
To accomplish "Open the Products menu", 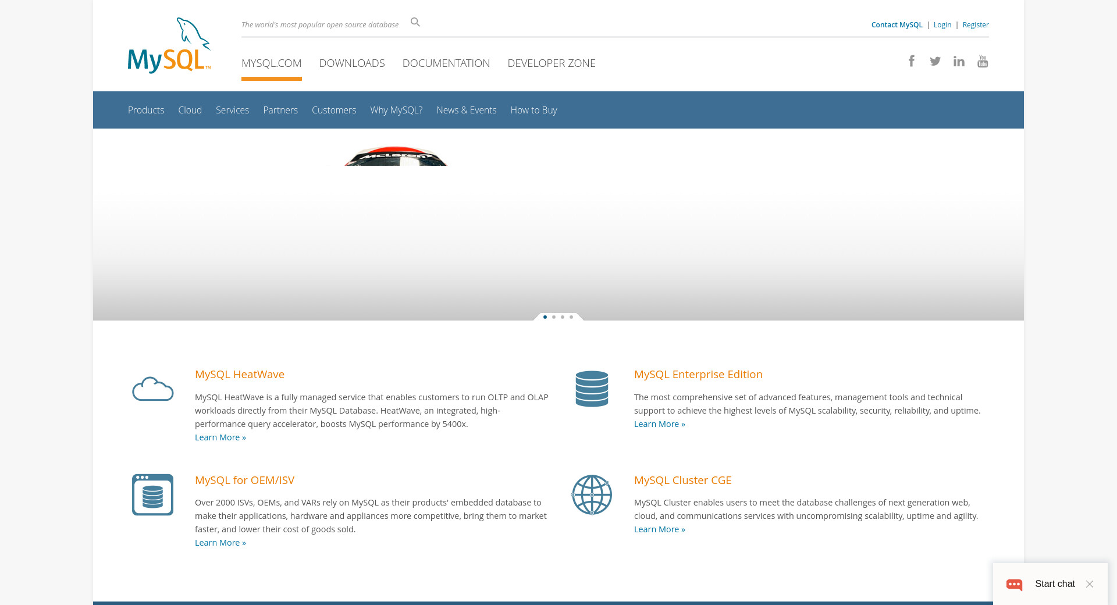I will [146, 110].
